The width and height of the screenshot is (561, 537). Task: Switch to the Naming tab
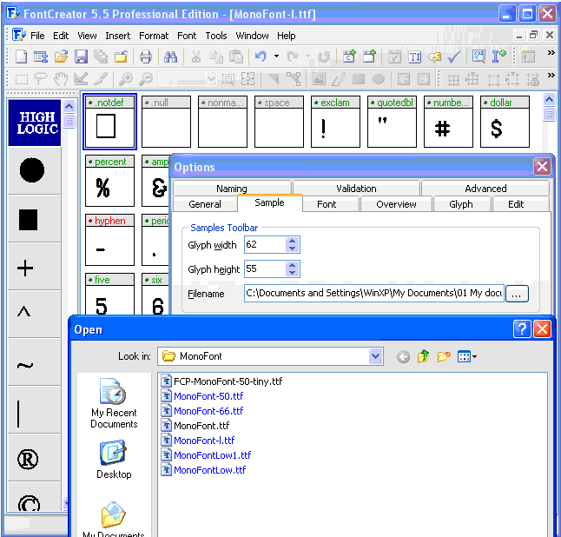[x=232, y=189]
